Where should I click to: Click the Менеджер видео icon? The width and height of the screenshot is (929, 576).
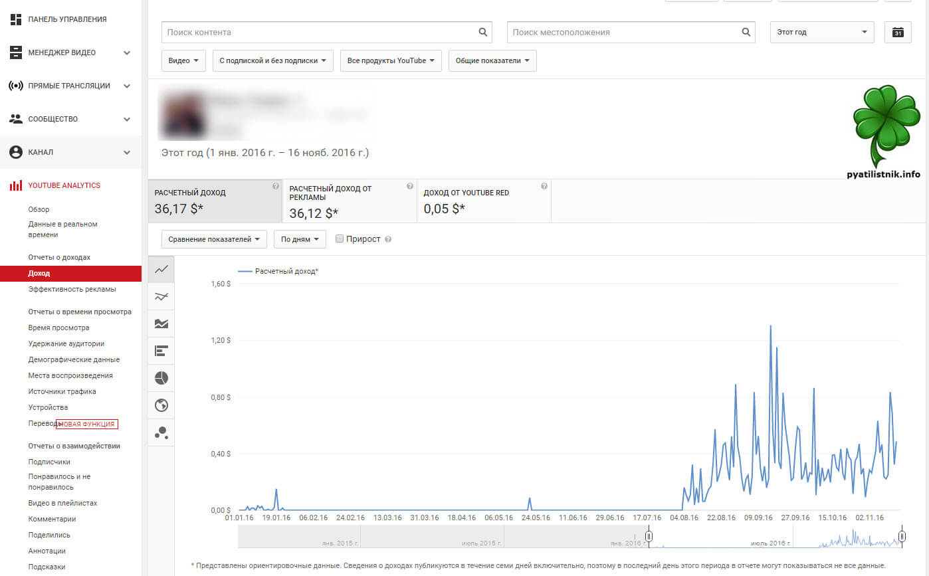16,52
